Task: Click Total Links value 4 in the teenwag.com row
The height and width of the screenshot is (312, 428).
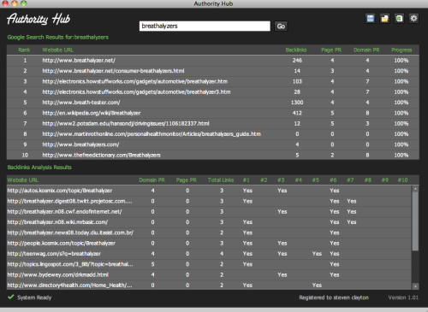Action: [222, 254]
